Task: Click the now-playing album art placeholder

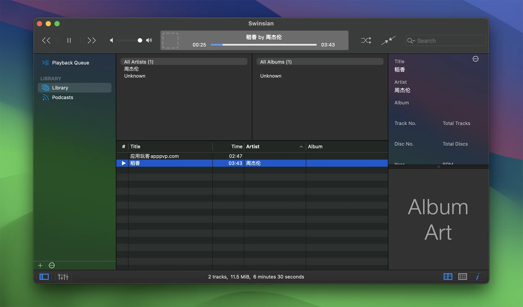Action: pos(170,40)
